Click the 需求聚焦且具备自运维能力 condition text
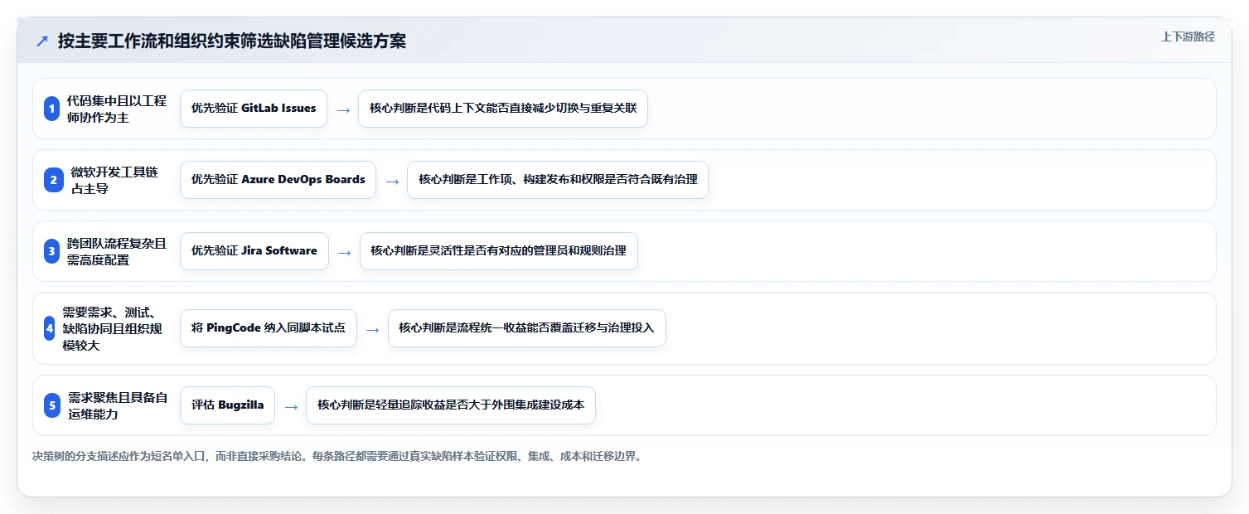 click(x=117, y=405)
